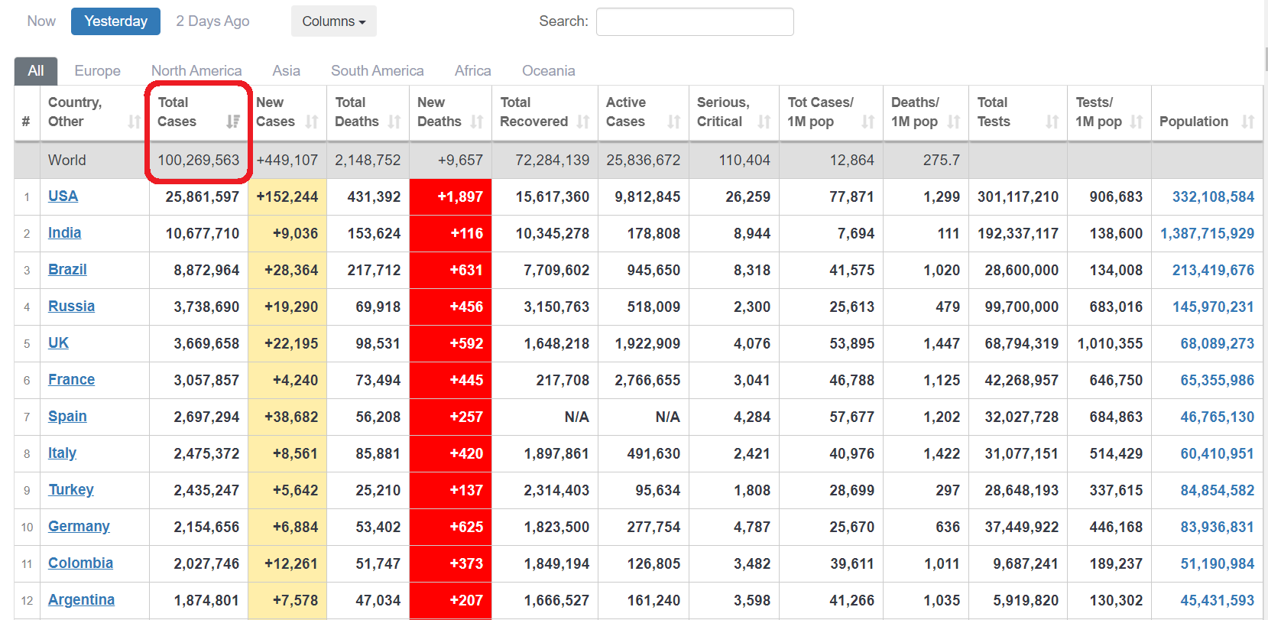Open the Germany country link
Image resolution: width=1268 pixels, height=620 pixels.
(79, 527)
